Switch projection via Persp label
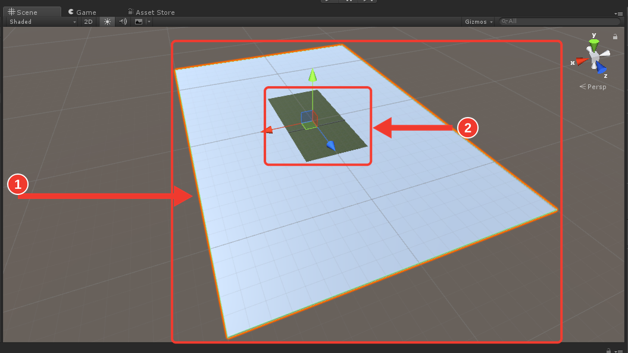Viewport: 628px width, 353px height. click(x=593, y=87)
